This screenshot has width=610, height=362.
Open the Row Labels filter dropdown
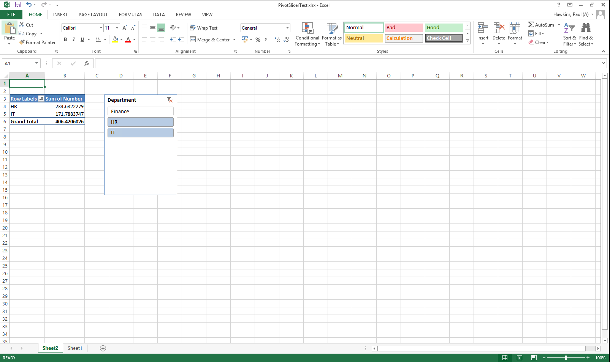click(x=41, y=99)
